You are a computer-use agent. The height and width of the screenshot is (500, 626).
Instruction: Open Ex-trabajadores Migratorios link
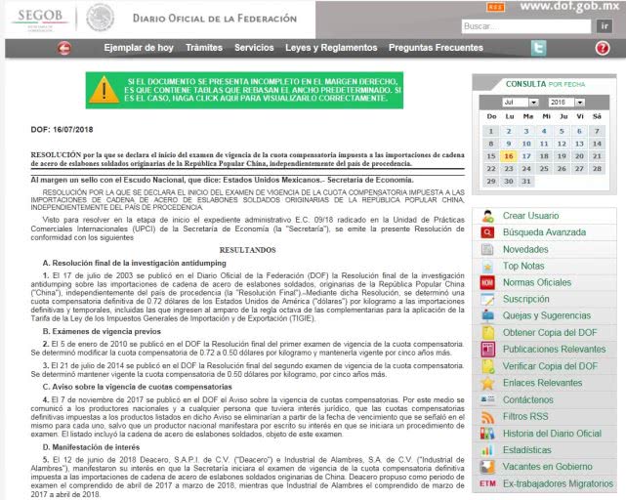558,483
